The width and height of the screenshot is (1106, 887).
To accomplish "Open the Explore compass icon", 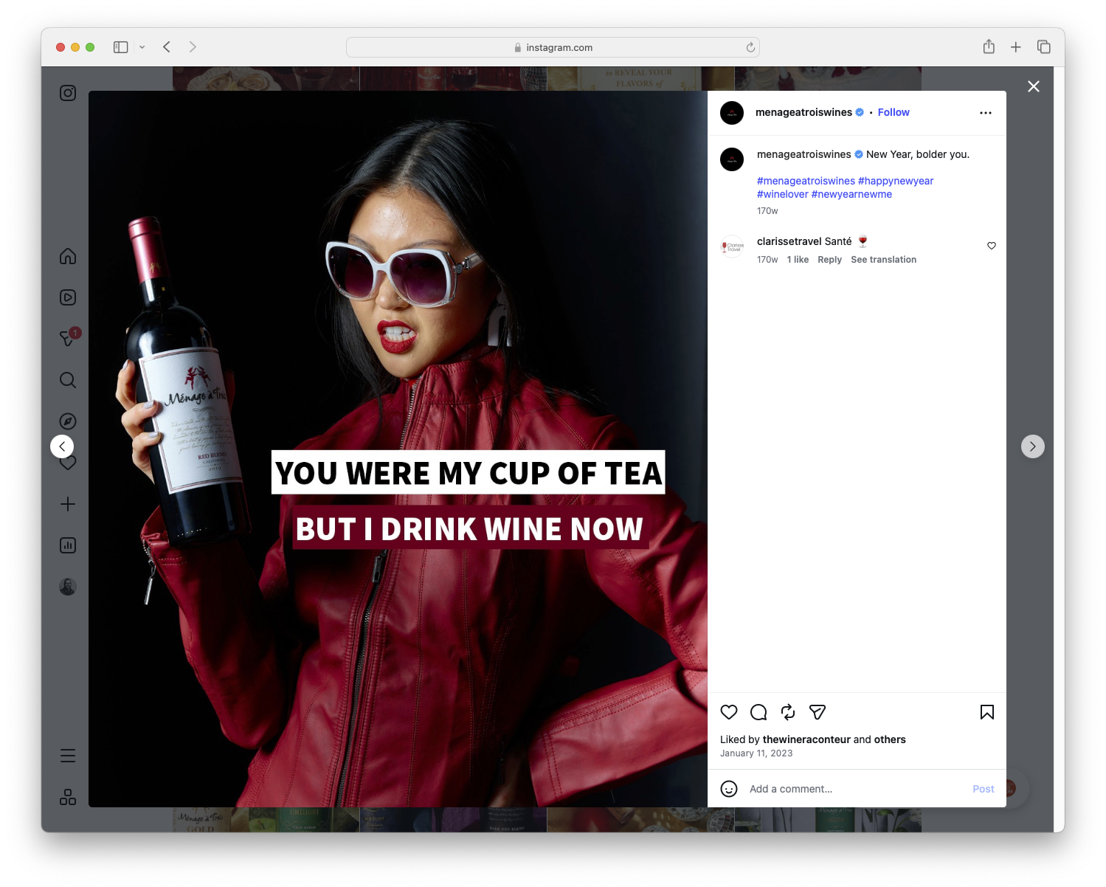I will click(67, 421).
